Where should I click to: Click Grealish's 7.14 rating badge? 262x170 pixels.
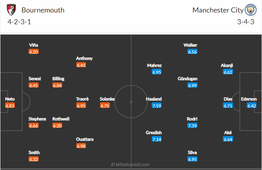(157, 139)
